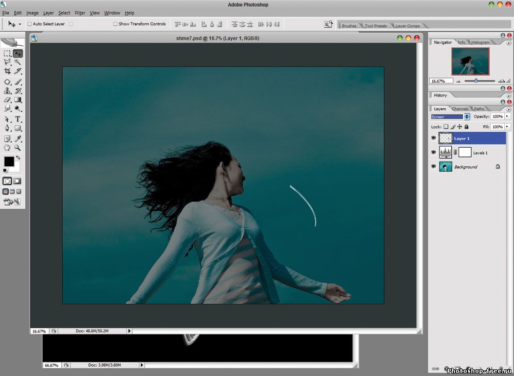This screenshot has width=514, height=376.
Task: Open the layer Opacity slider arrow
Action: click(507, 117)
